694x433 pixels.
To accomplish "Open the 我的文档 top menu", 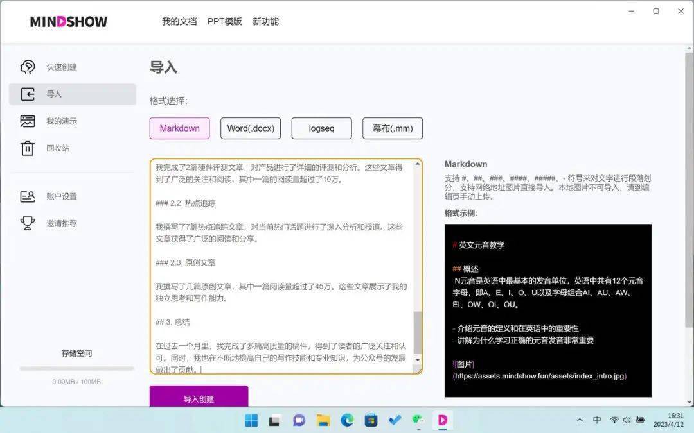I will [179, 22].
